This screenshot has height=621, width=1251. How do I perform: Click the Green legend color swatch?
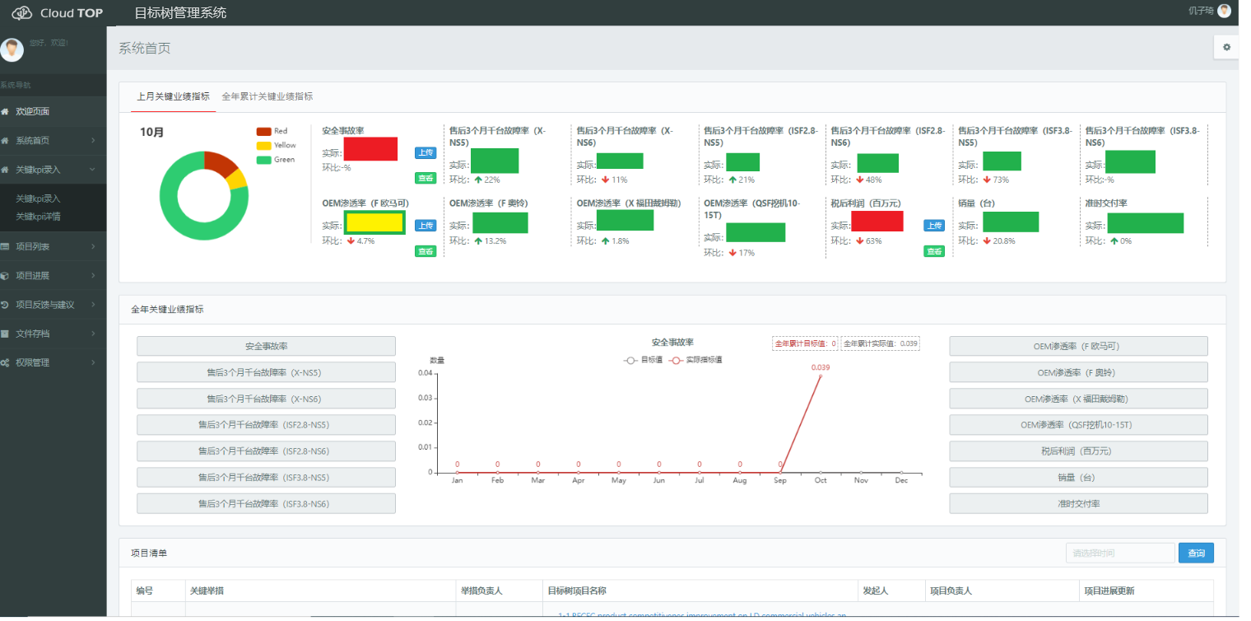(263, 160)
